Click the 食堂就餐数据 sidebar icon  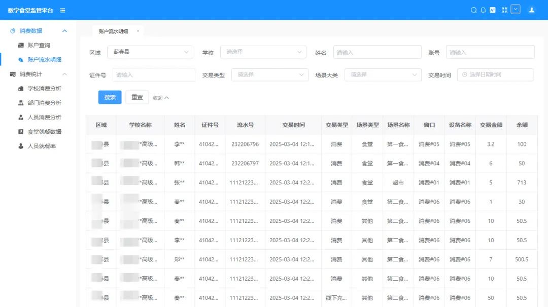21,132
